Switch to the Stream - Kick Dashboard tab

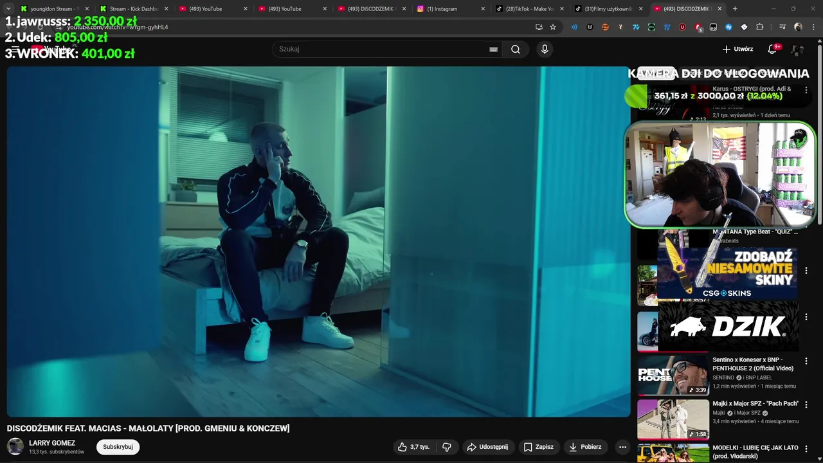tap(134, 8)
